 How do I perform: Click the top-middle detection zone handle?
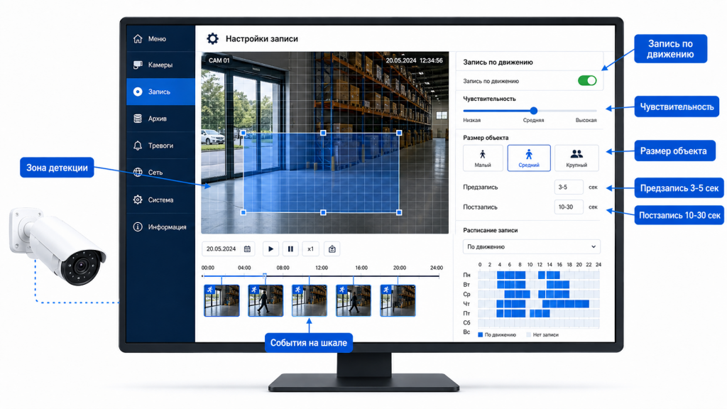coord(323,133)
